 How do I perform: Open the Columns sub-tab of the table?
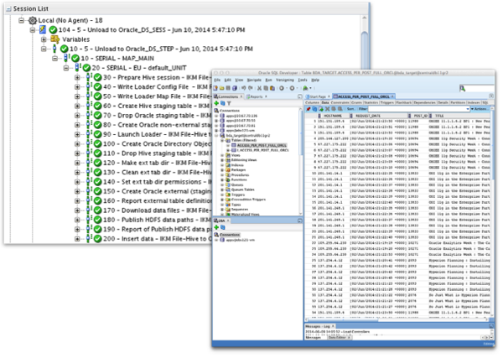tap(312, 102)
